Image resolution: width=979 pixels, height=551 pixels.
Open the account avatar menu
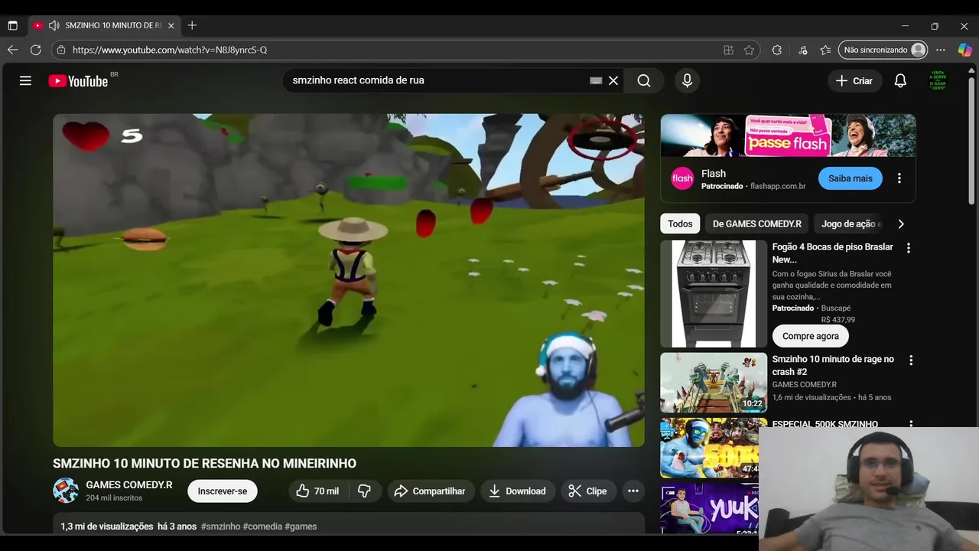(x=938, y=80)
